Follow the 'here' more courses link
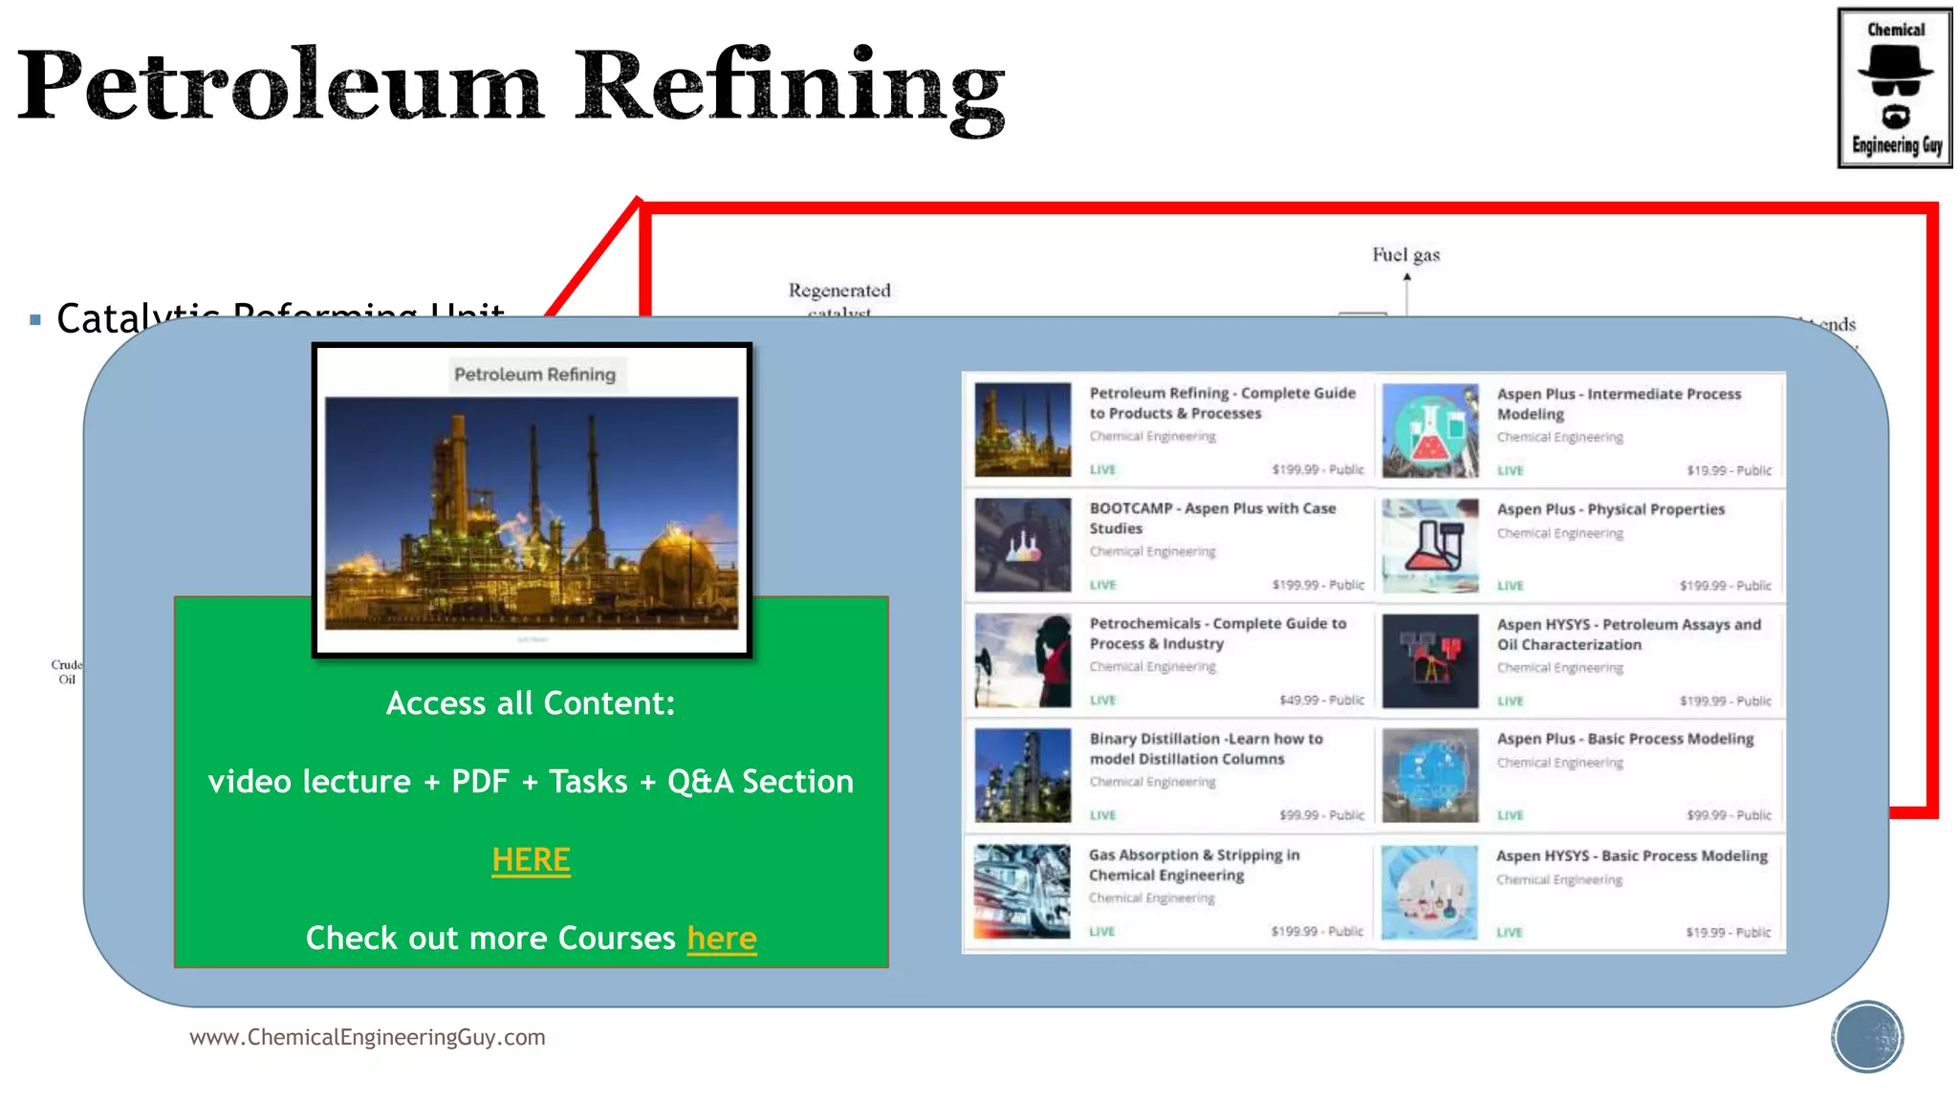The width and height of the screenshot is (1958, 1101). (722, 939)
